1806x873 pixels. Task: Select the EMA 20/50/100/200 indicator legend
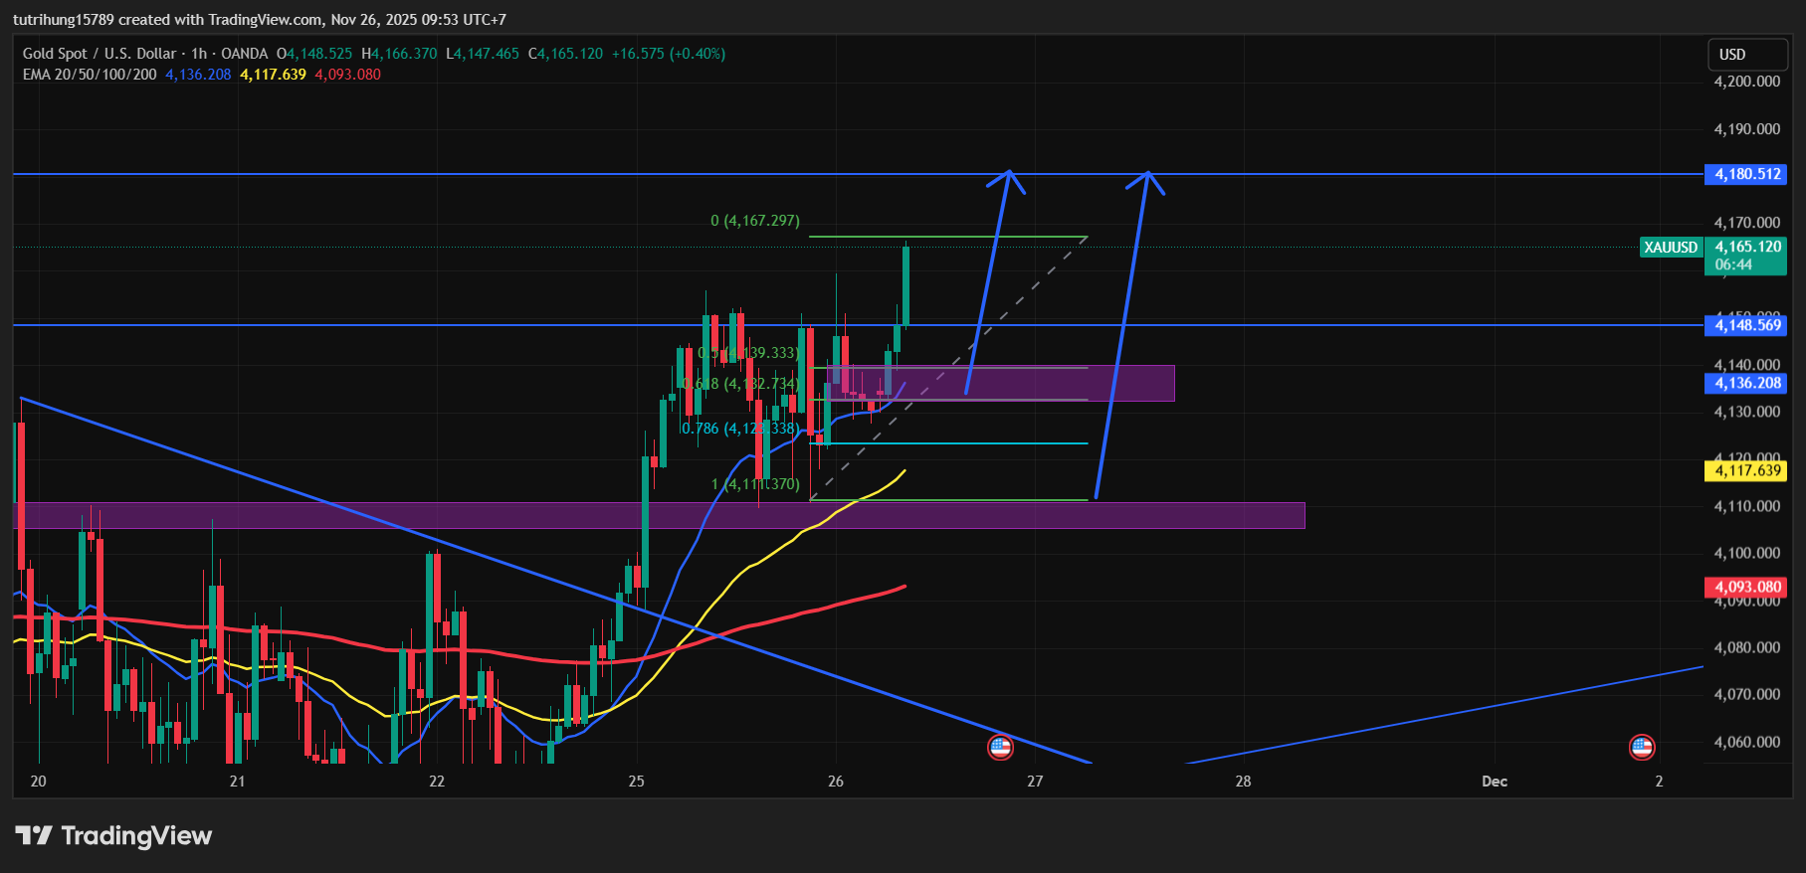coord(90,75)
